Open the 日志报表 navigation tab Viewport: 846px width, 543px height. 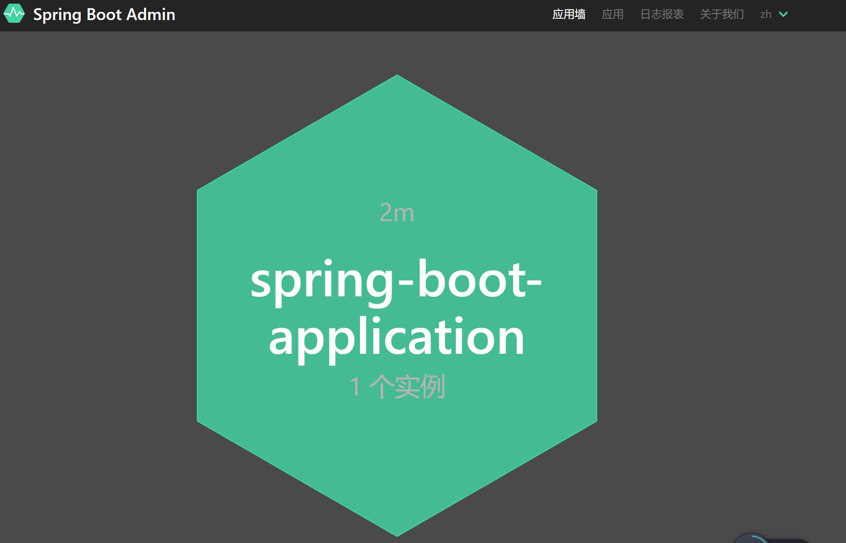point(662,15)
